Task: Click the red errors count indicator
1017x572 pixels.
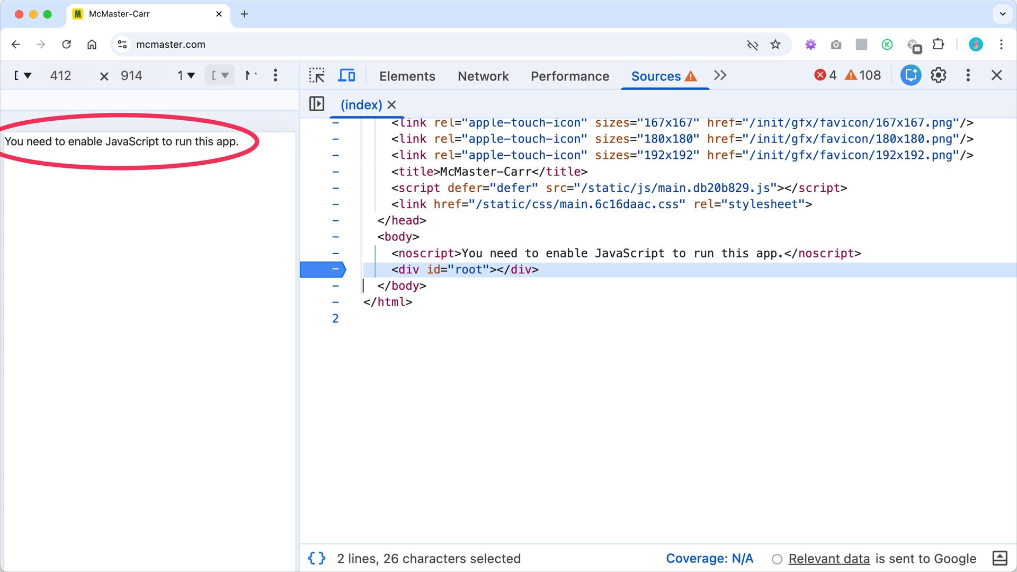Action: 825,75
